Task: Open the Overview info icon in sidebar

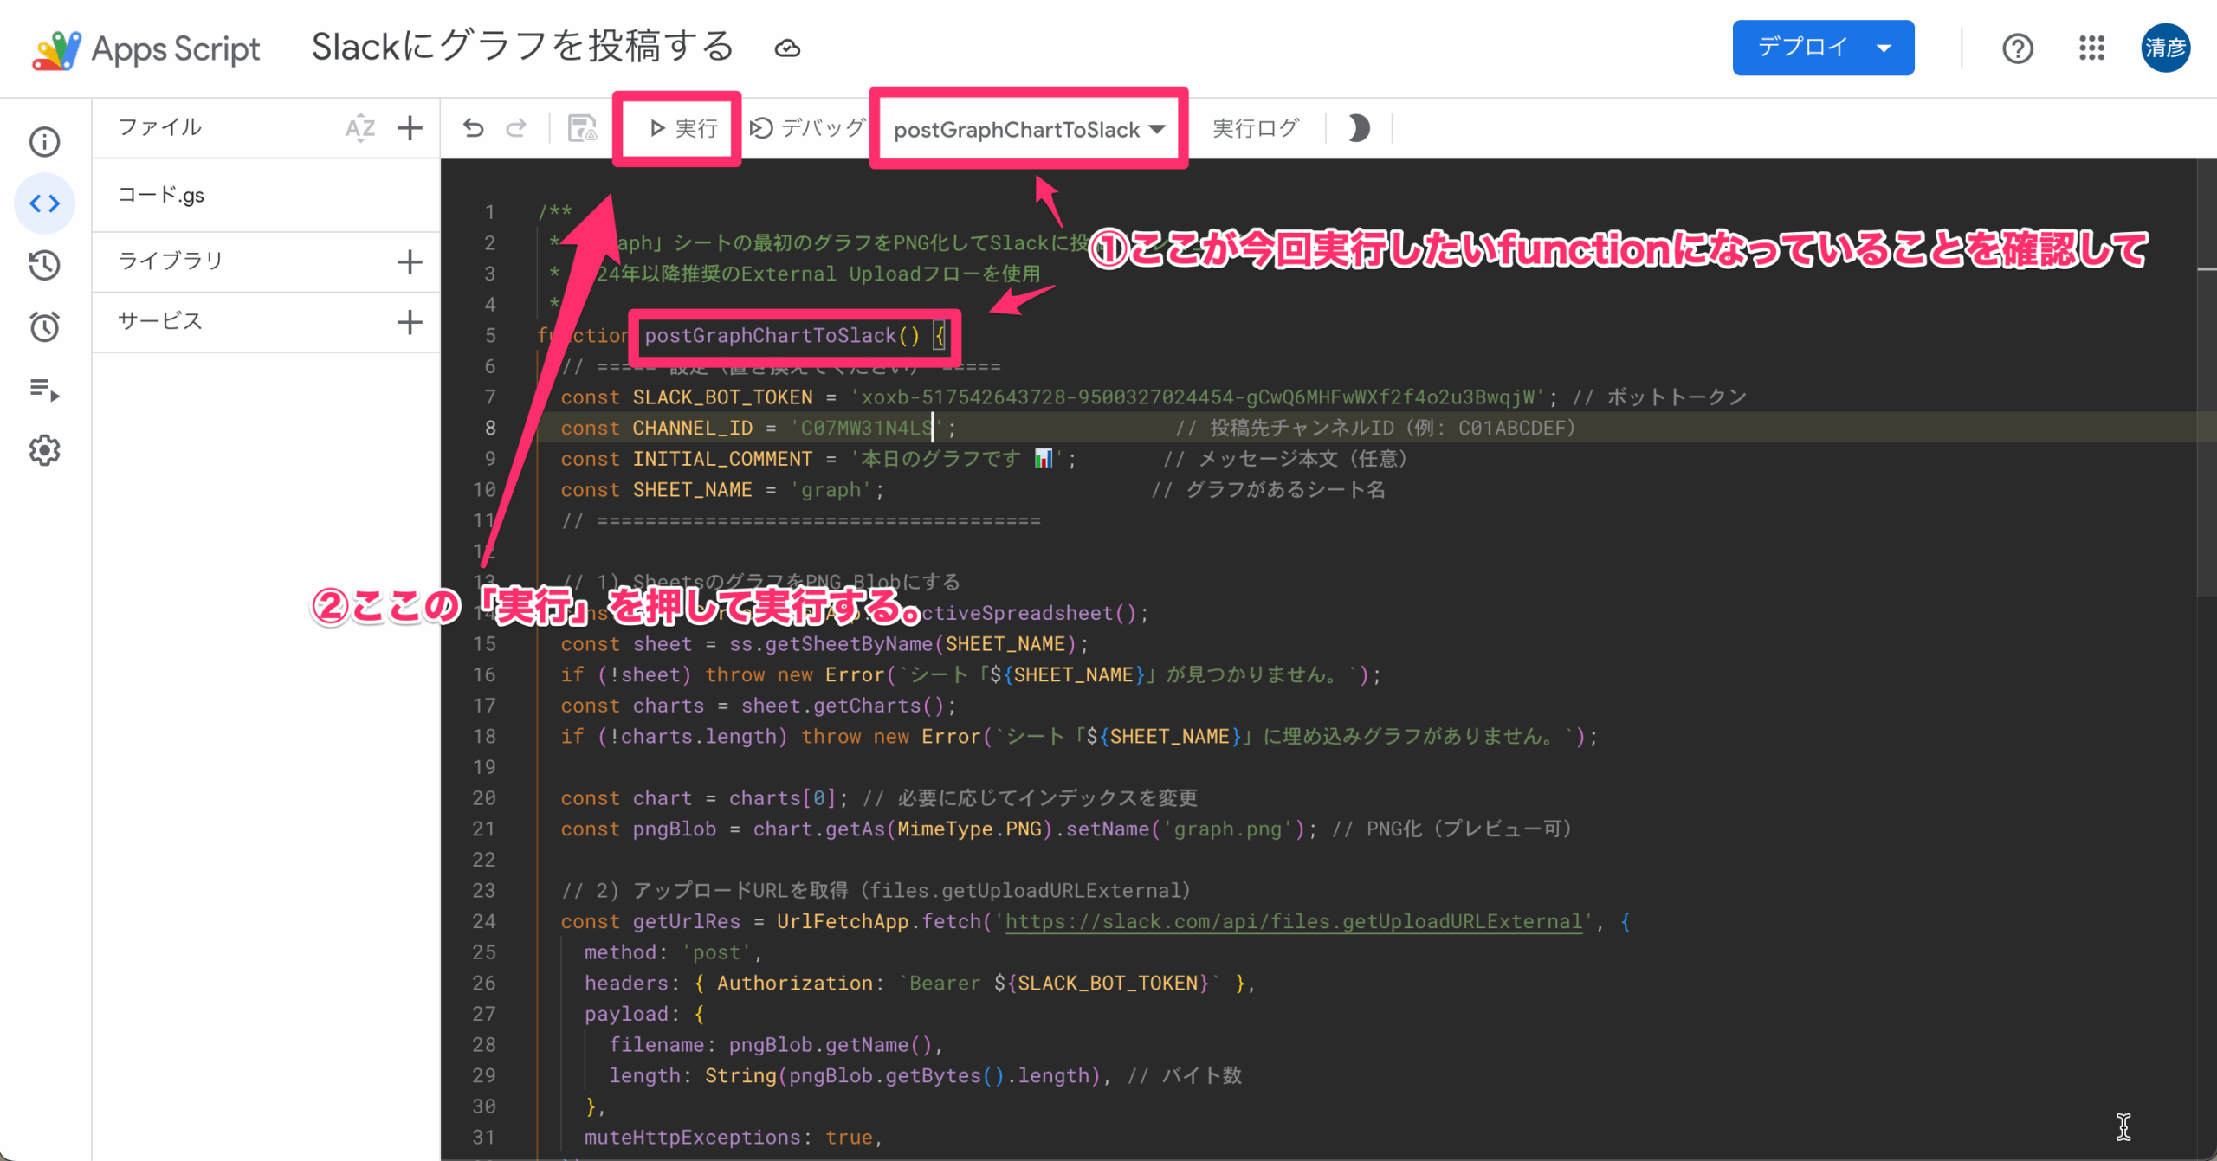Action: (x=44, y=142)
